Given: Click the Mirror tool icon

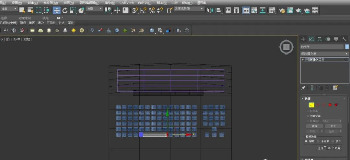Looking at the screenshot, I should point(210,10).
